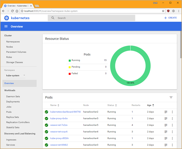182x149 pixels.
Task: Open Chrome's three-dot menu
Action: 179,11
